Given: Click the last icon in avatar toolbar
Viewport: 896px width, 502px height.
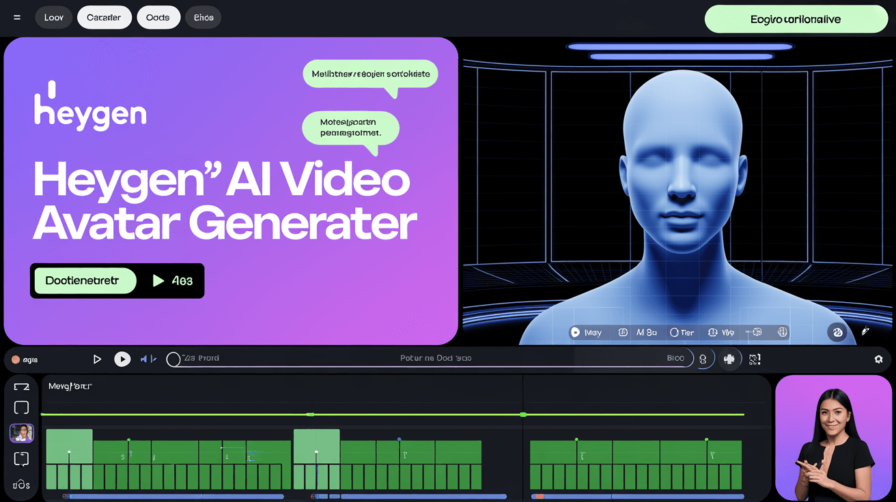Looking at the screenshot, I should click(783, 332).
